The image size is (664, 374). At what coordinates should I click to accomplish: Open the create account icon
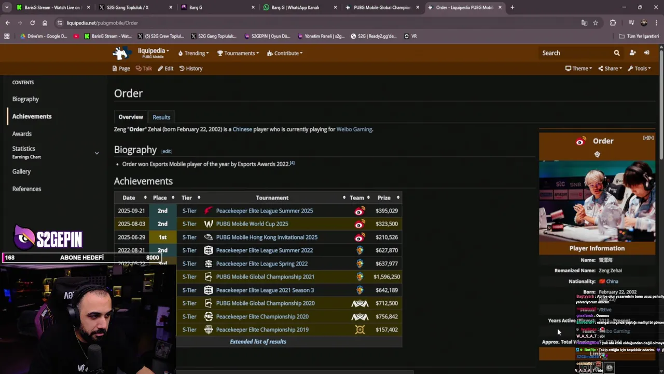632,53
